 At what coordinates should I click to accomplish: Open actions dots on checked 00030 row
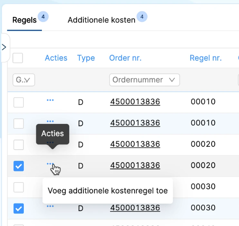tap(50, 206)
